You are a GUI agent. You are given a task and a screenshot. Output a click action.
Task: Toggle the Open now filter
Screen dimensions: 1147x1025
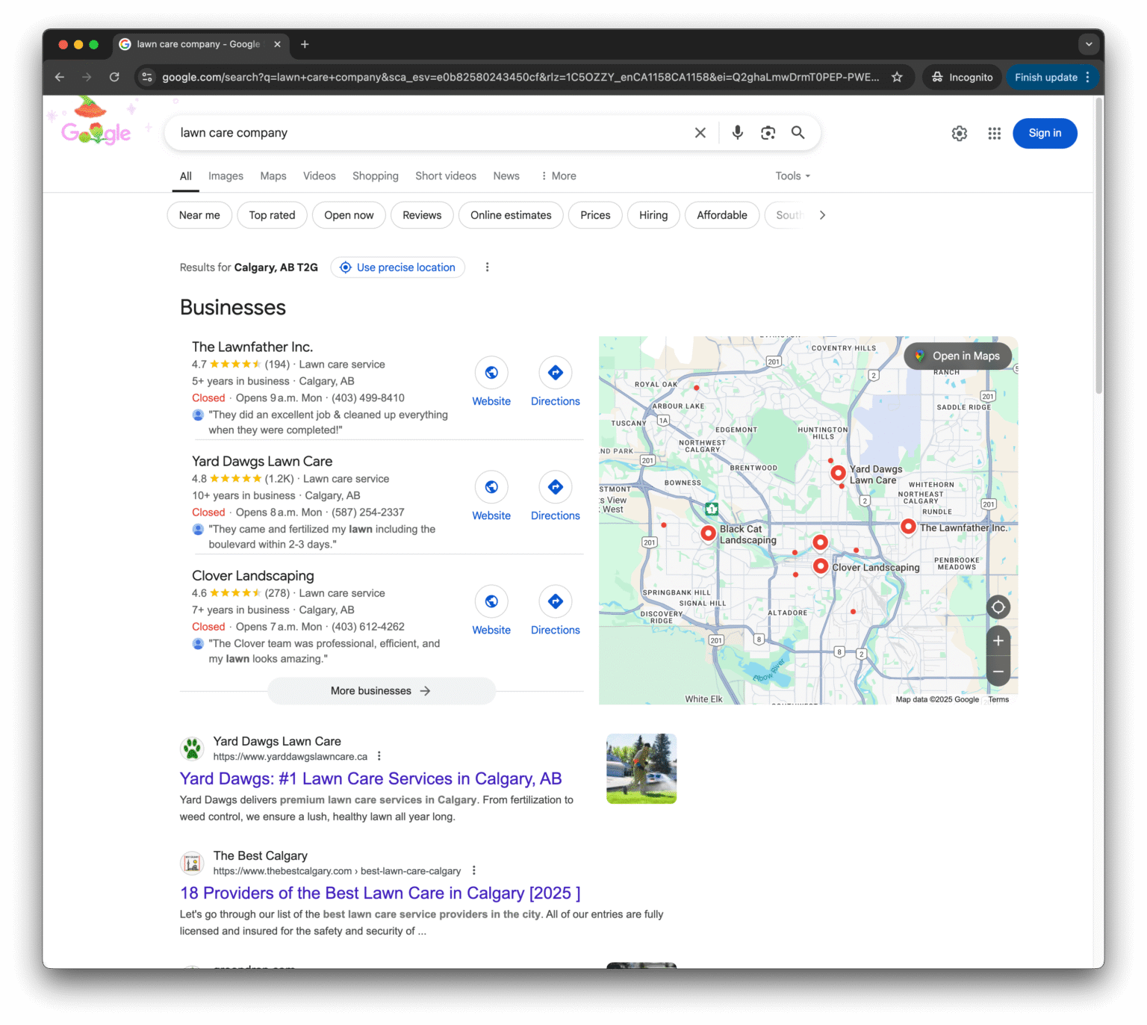[x=349, y=215]
